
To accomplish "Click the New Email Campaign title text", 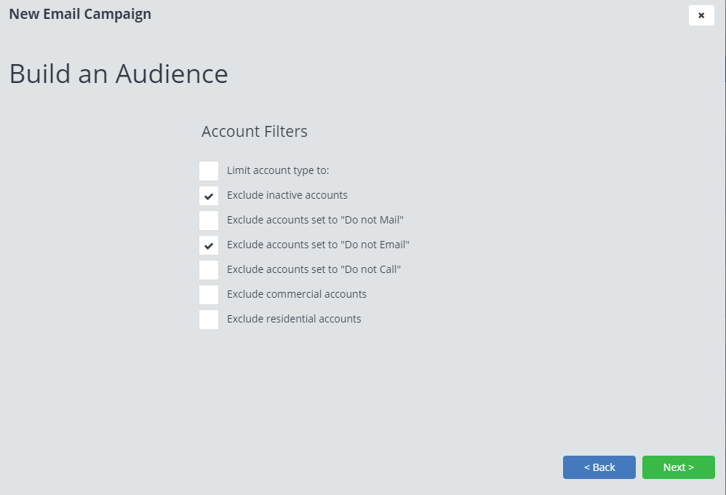I will 80,14.
